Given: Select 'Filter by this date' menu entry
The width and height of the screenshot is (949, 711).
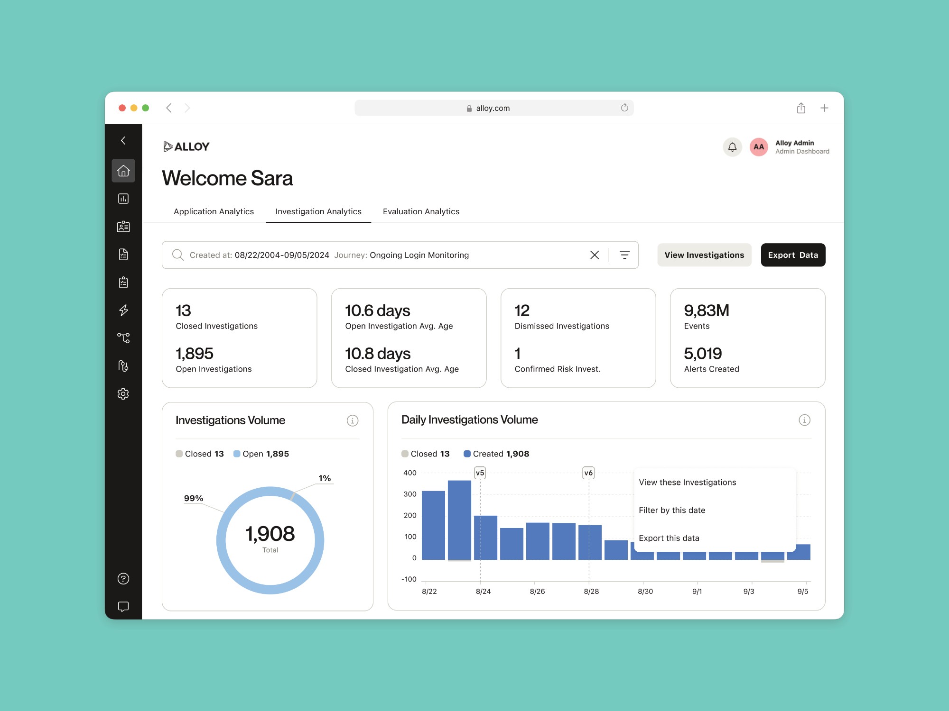Looking at the screenshot, I should tap(672, 510).
